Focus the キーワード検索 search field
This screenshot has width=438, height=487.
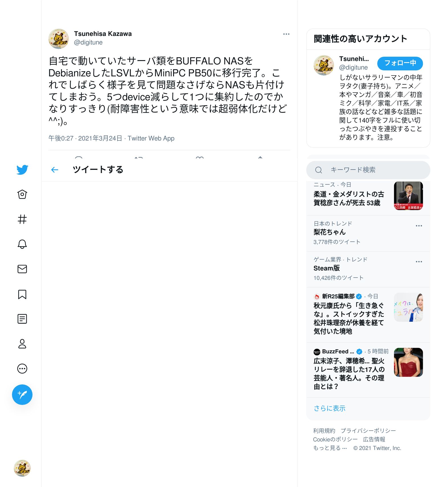tap(368, 170)
